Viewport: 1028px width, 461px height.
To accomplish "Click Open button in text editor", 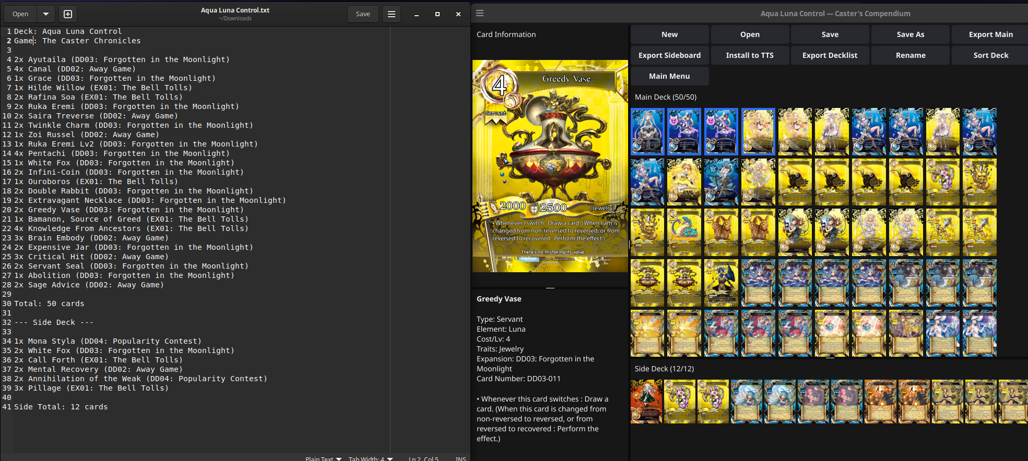I will click(x=20, y=14).
